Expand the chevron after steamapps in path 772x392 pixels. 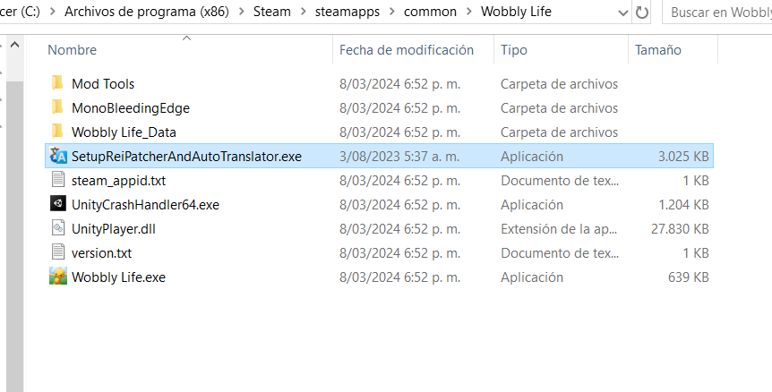[392, 12]
